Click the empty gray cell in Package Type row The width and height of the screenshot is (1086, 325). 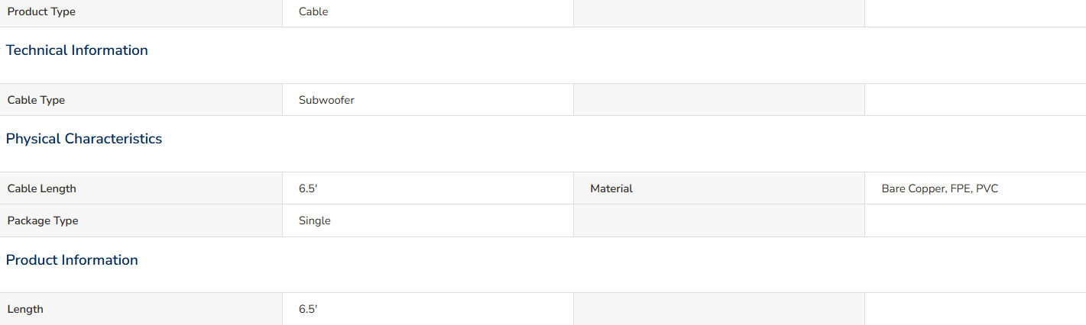(x=719, y=220)
